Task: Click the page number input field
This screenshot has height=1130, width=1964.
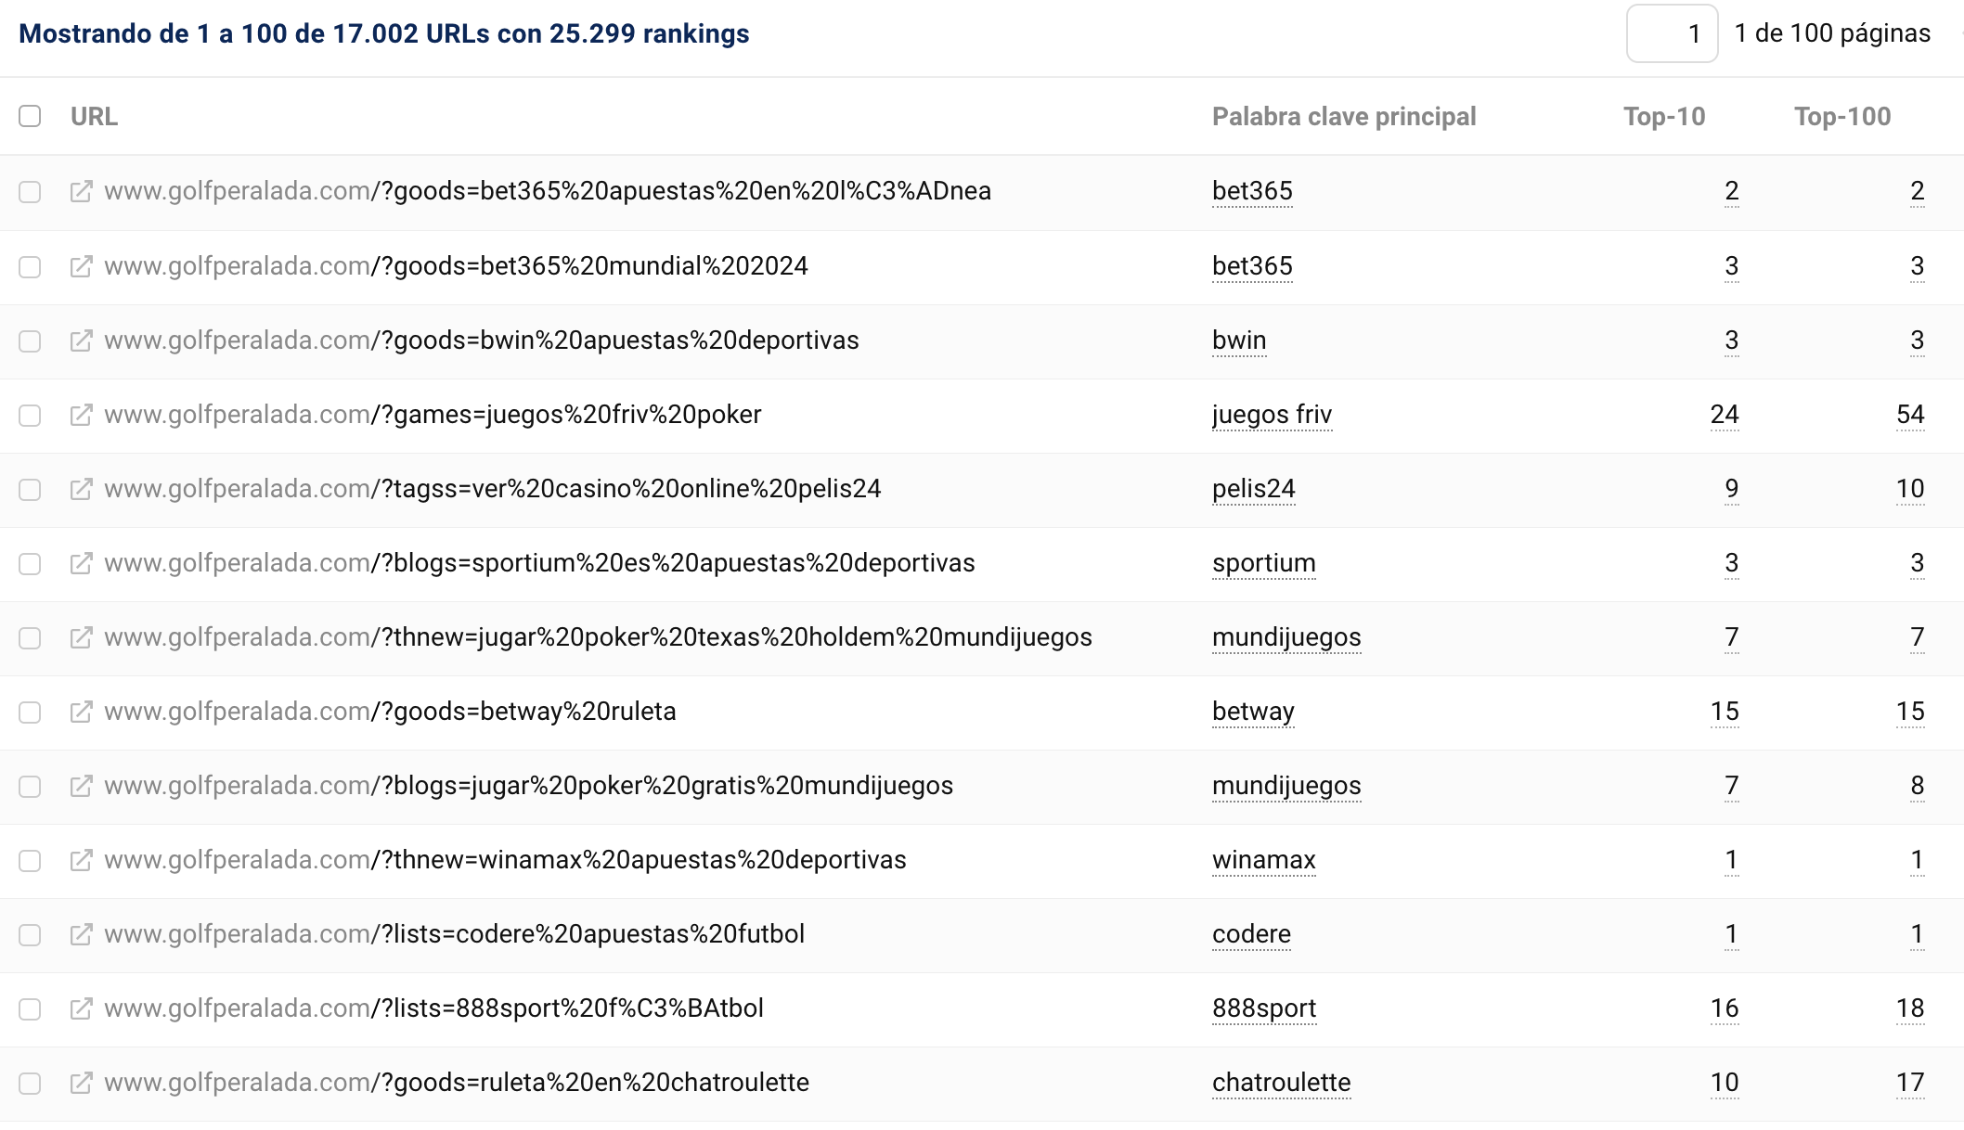Action: coord(1672,34)
